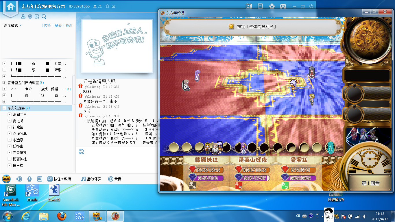
Task: Favorite the channel with the star icon
Action: pyautogui.click(x=107, y=6)
